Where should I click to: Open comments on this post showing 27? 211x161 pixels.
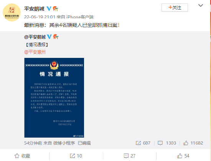(129, 156)
